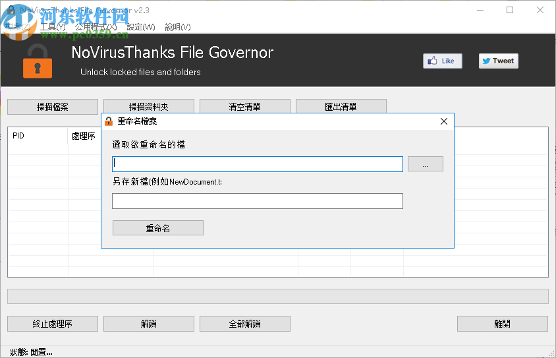This screenshot has width=556, height=358.
Task: Click the NoVirusThanks File Governor title text
Action: 173,53
